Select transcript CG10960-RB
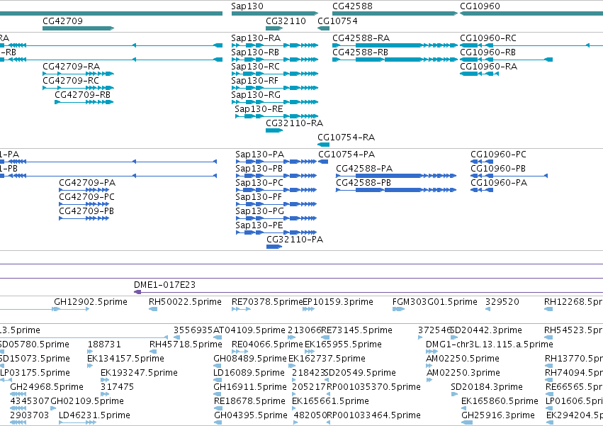This screenshot has height=426, width=603. pyautogui.click(x=488, y=52)
